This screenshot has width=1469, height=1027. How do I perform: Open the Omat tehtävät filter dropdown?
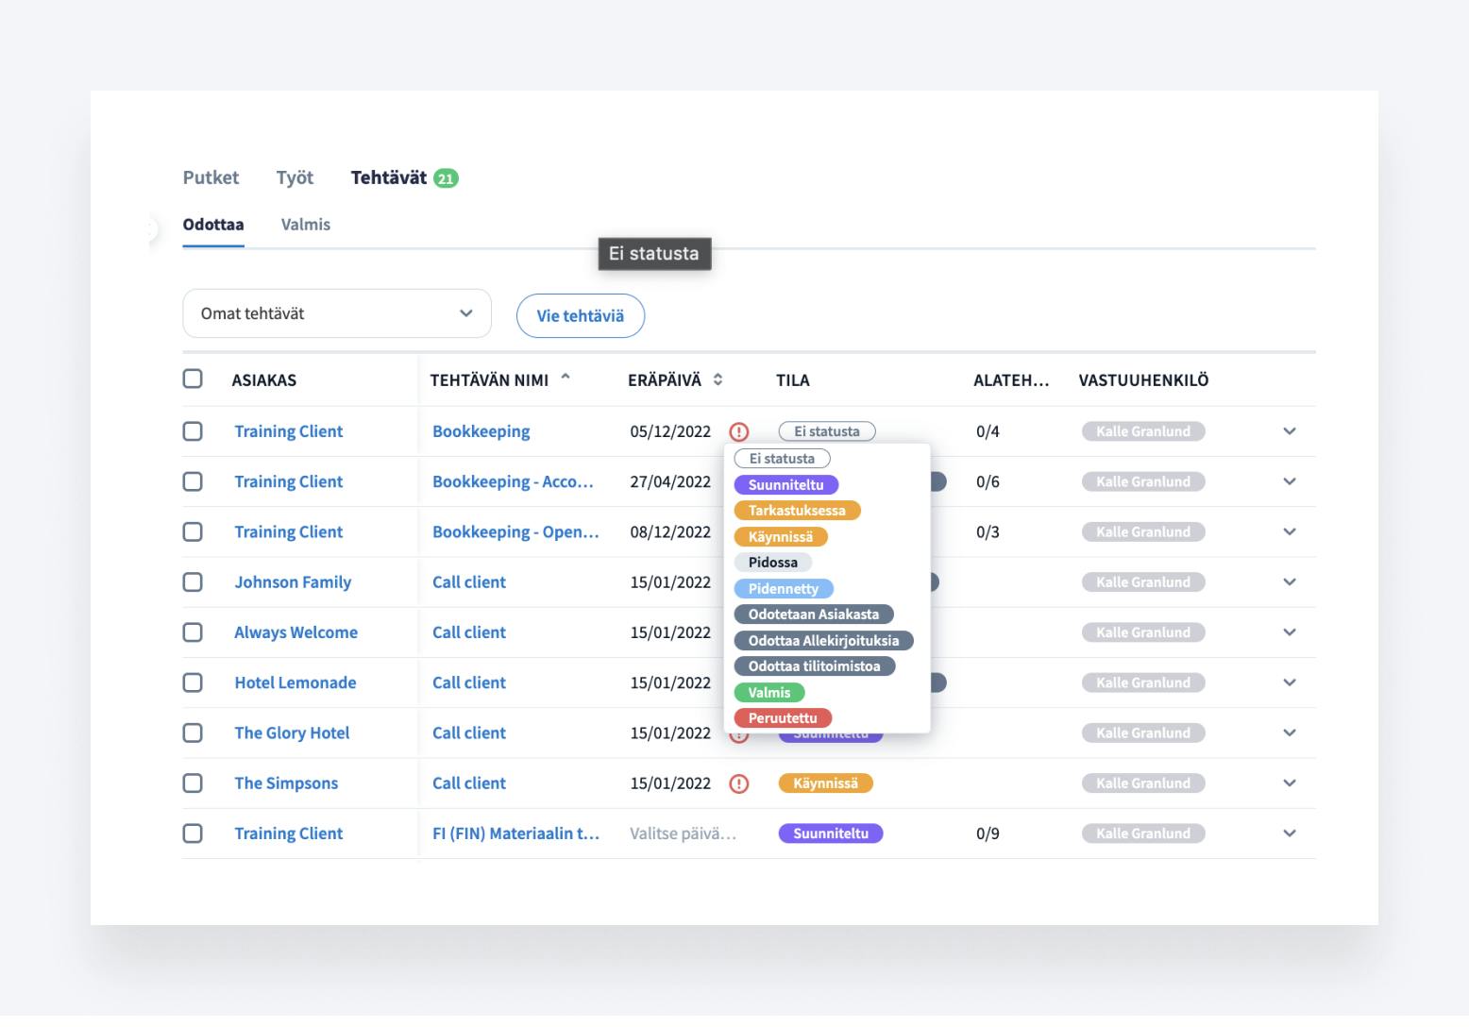click(x=337, y=313)
